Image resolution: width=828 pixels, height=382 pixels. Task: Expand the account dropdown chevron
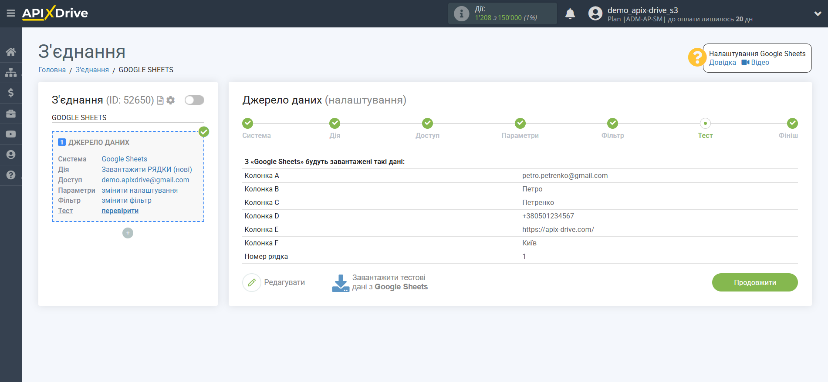click(x=818, y=13)
